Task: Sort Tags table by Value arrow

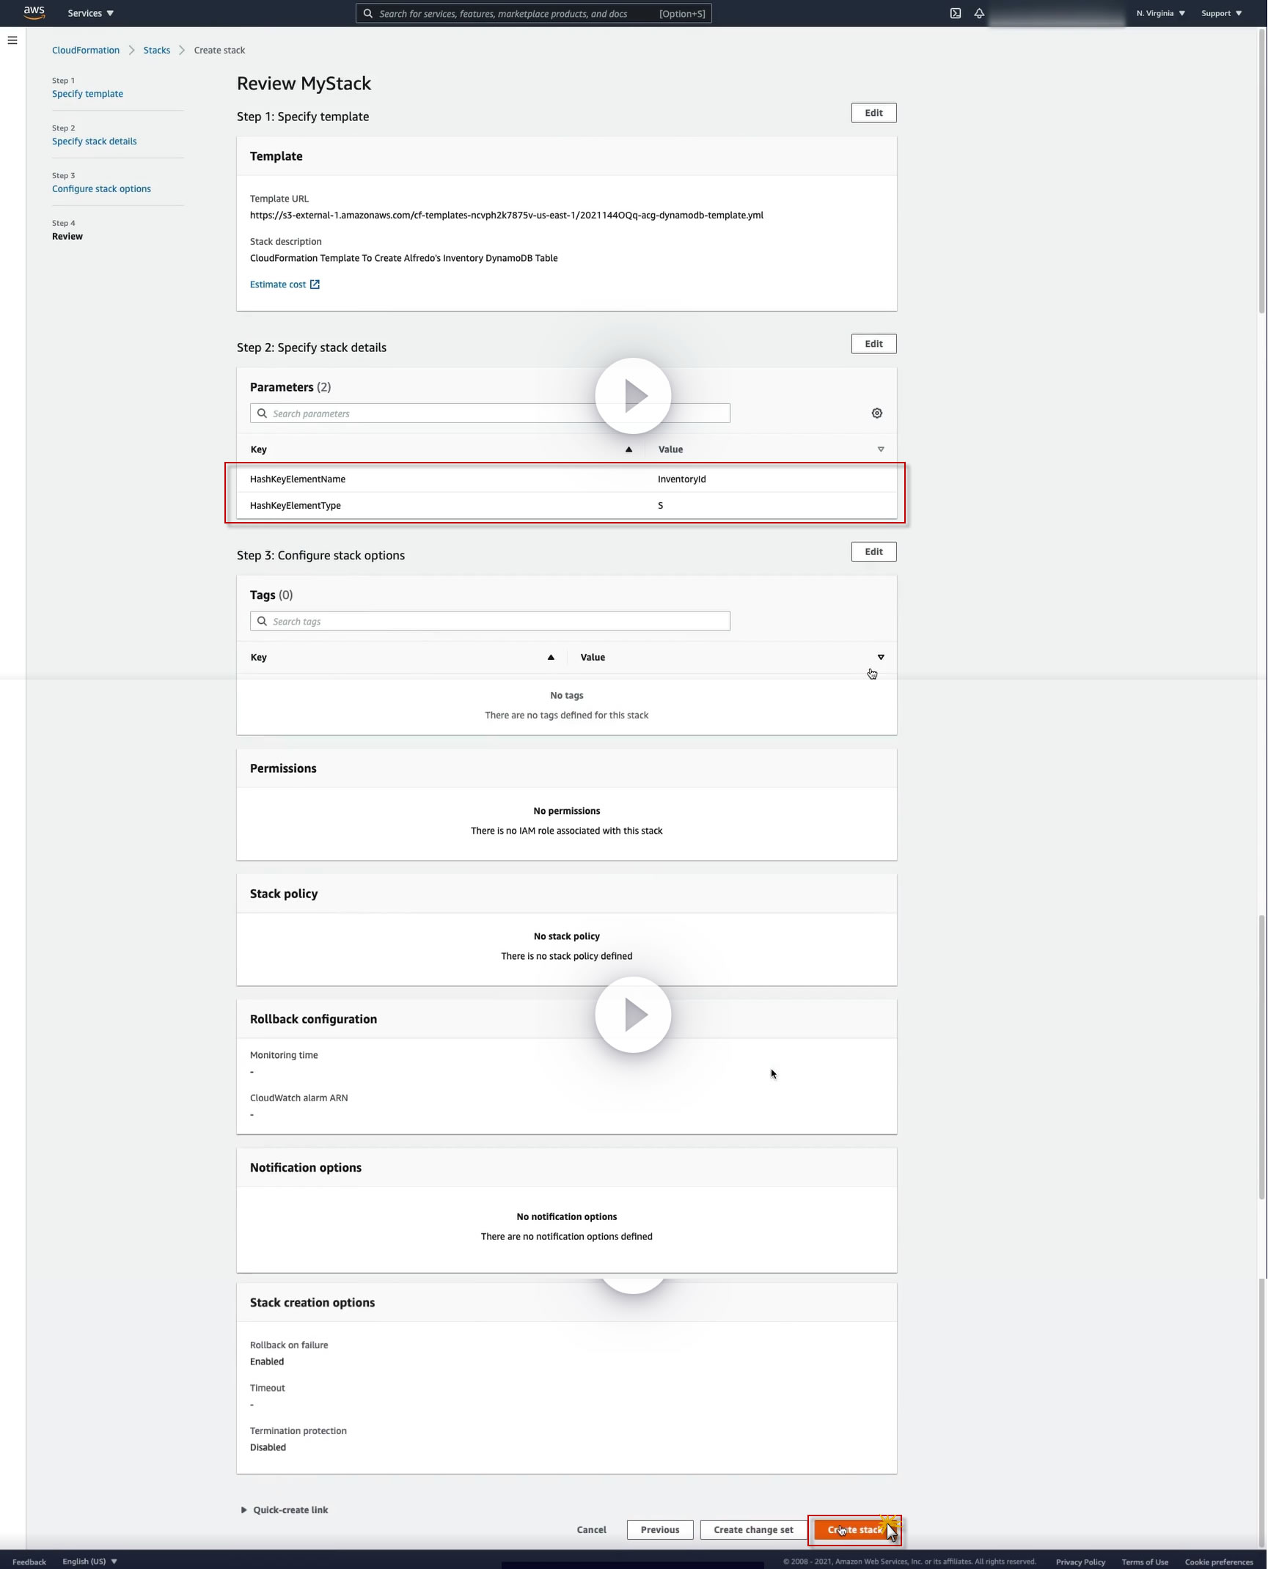Action: tap(881, 658)
